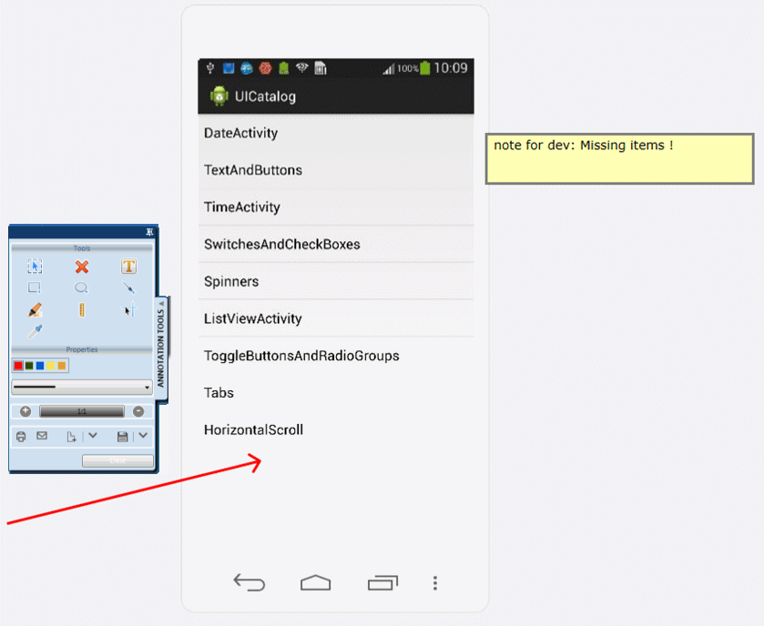Viewport: 764px width, 626px height.
Task: Click the red X delete tool
Action: [x=82, y=267]
